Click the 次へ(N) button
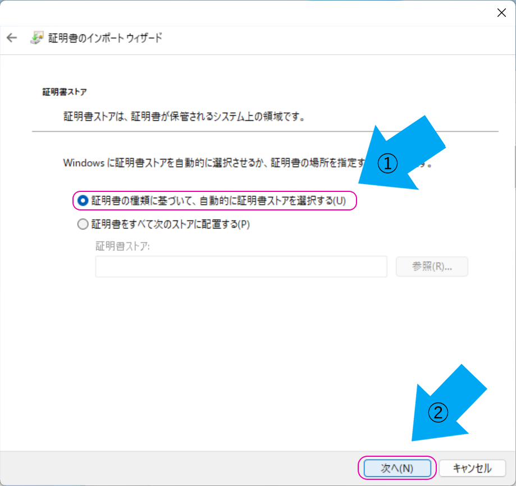Screen dimensions: 516x486 click(397, 468)
